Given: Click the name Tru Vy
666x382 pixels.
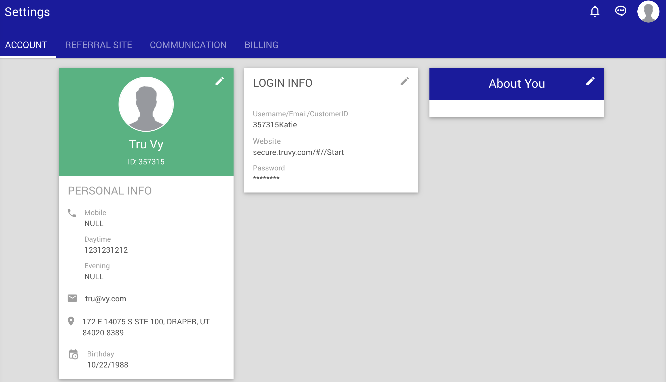Looking at the screenshot, I should click(146, 144).
